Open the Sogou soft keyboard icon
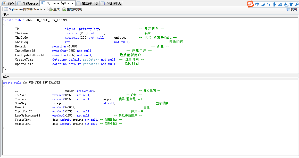 280,4
